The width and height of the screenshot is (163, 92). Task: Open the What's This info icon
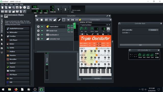pyautogui.click(x=24, y=7)
